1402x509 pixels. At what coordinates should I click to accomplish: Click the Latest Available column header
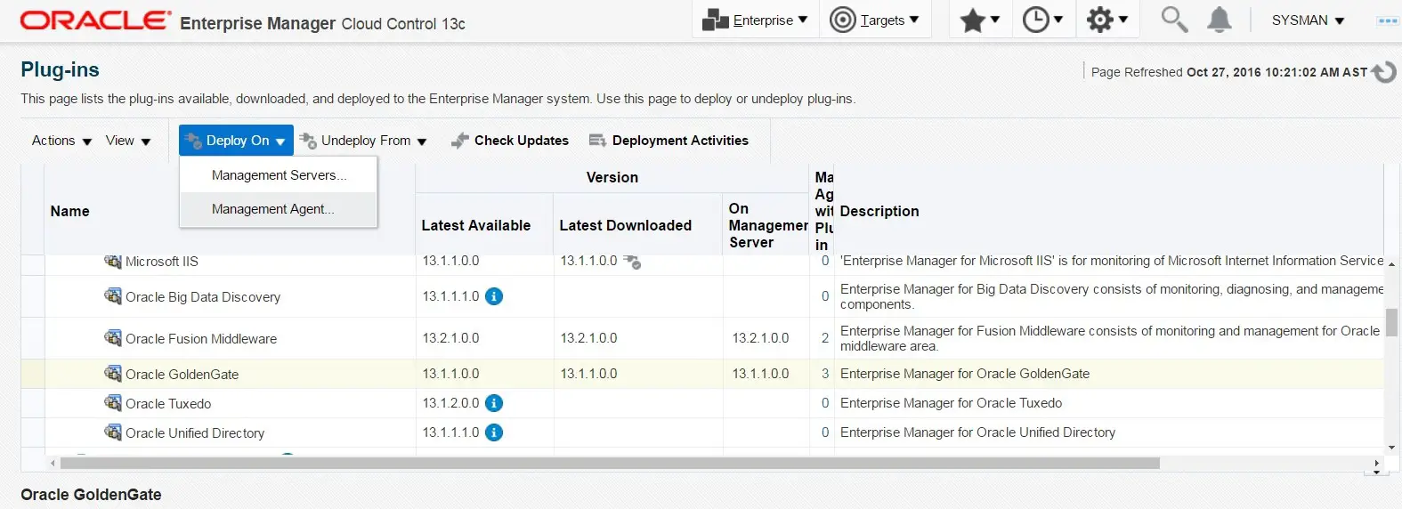(x=476, y=225)
